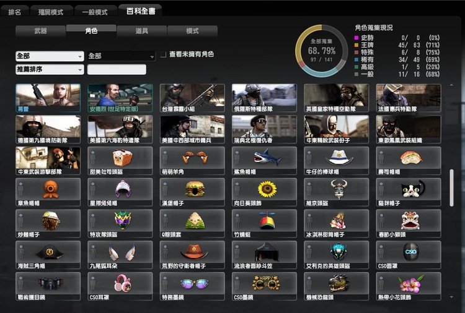Select the 美國第六海豹特遣隊 character card

(x=120, y=129)
